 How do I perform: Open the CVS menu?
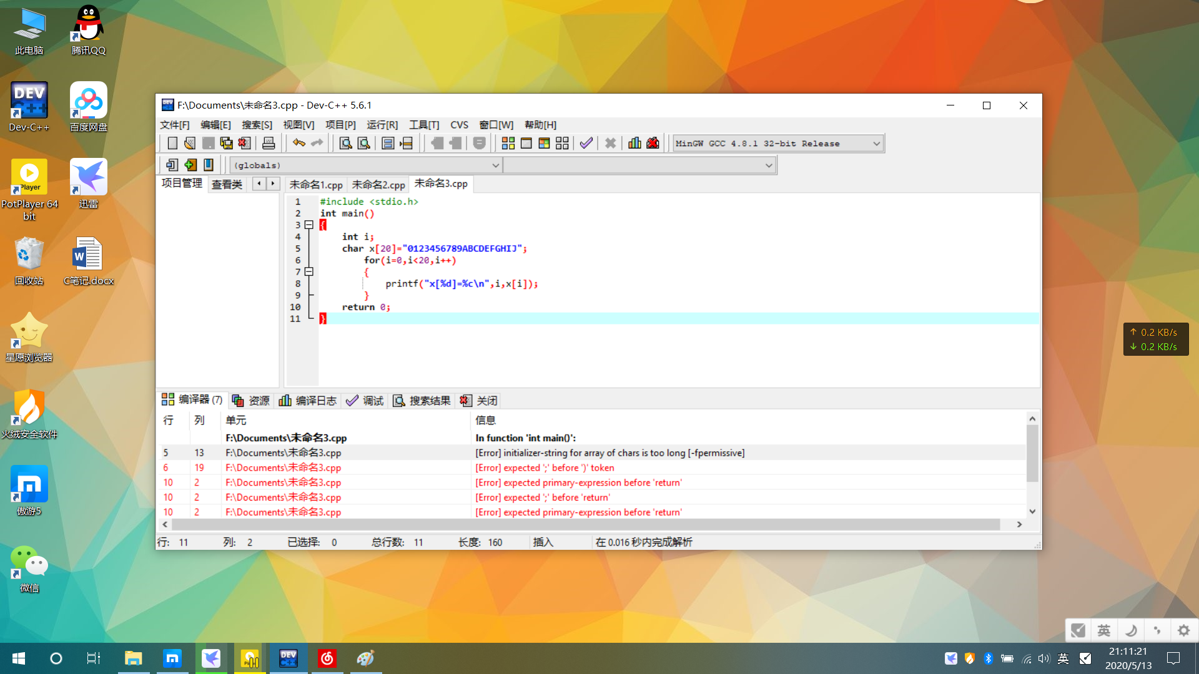pyautogui.click(x=459, y=125)
